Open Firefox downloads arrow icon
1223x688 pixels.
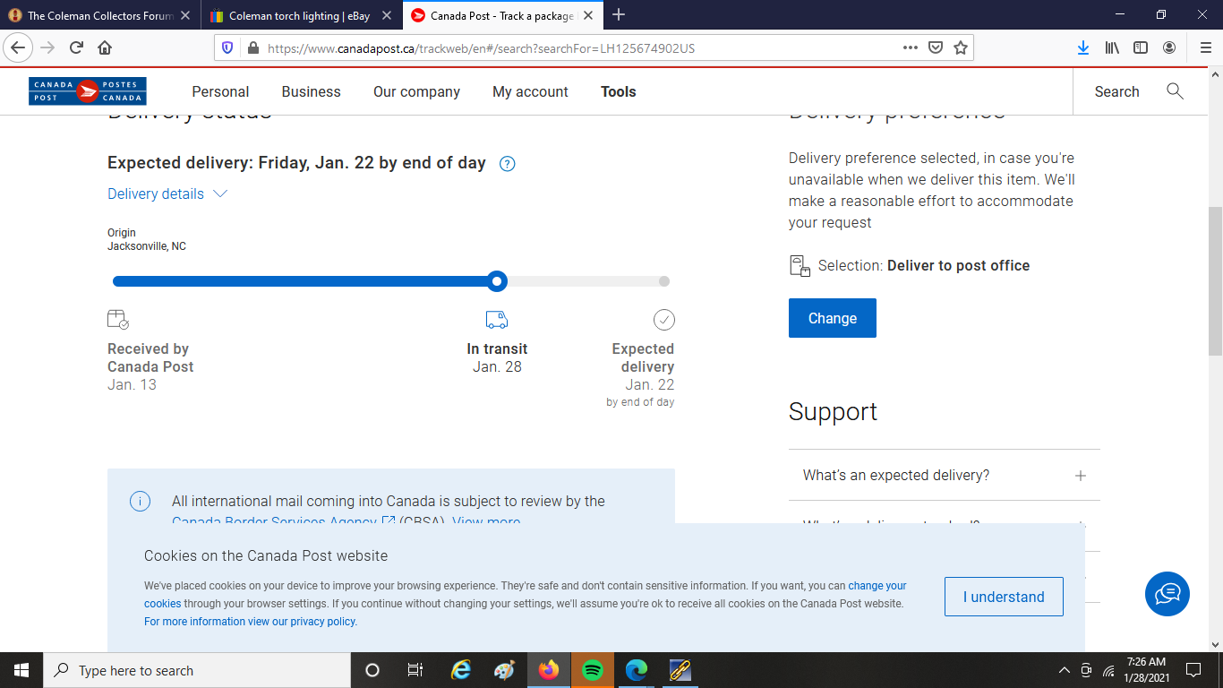1082,48
